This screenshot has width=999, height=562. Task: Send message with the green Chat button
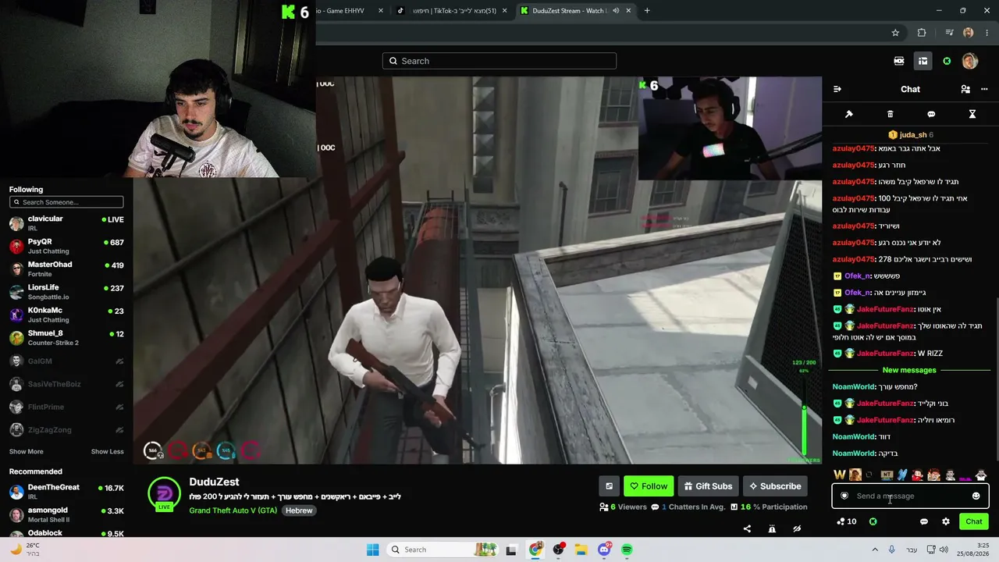tap(974, 521)
